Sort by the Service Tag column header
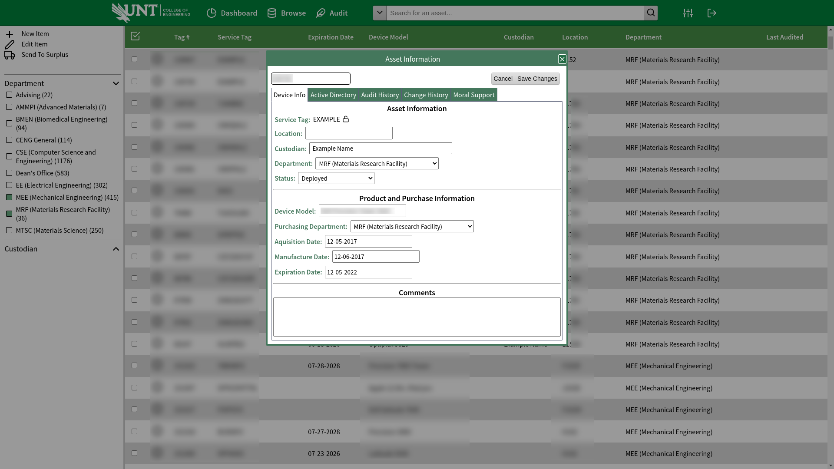 point(235,37)
